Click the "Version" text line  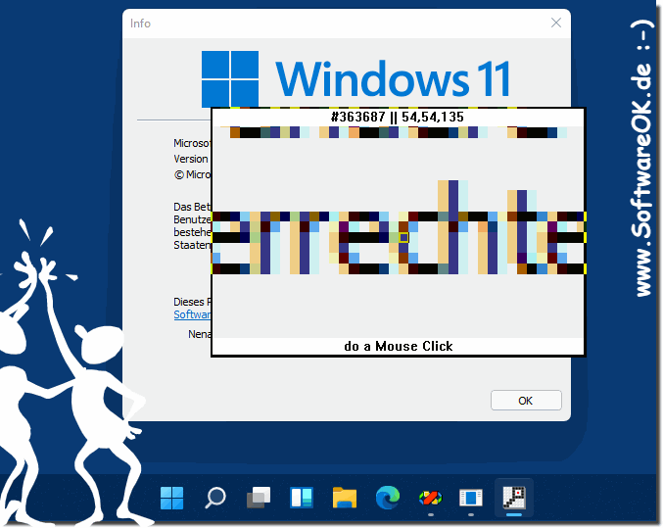pos(191,159)
